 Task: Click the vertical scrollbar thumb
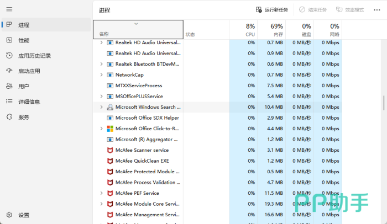pyautogui.click(x=384, y=103)
